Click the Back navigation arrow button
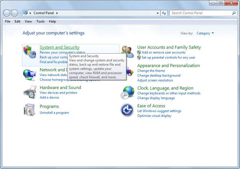This screenshot has width=240, height=169. [x=6, y=13]
